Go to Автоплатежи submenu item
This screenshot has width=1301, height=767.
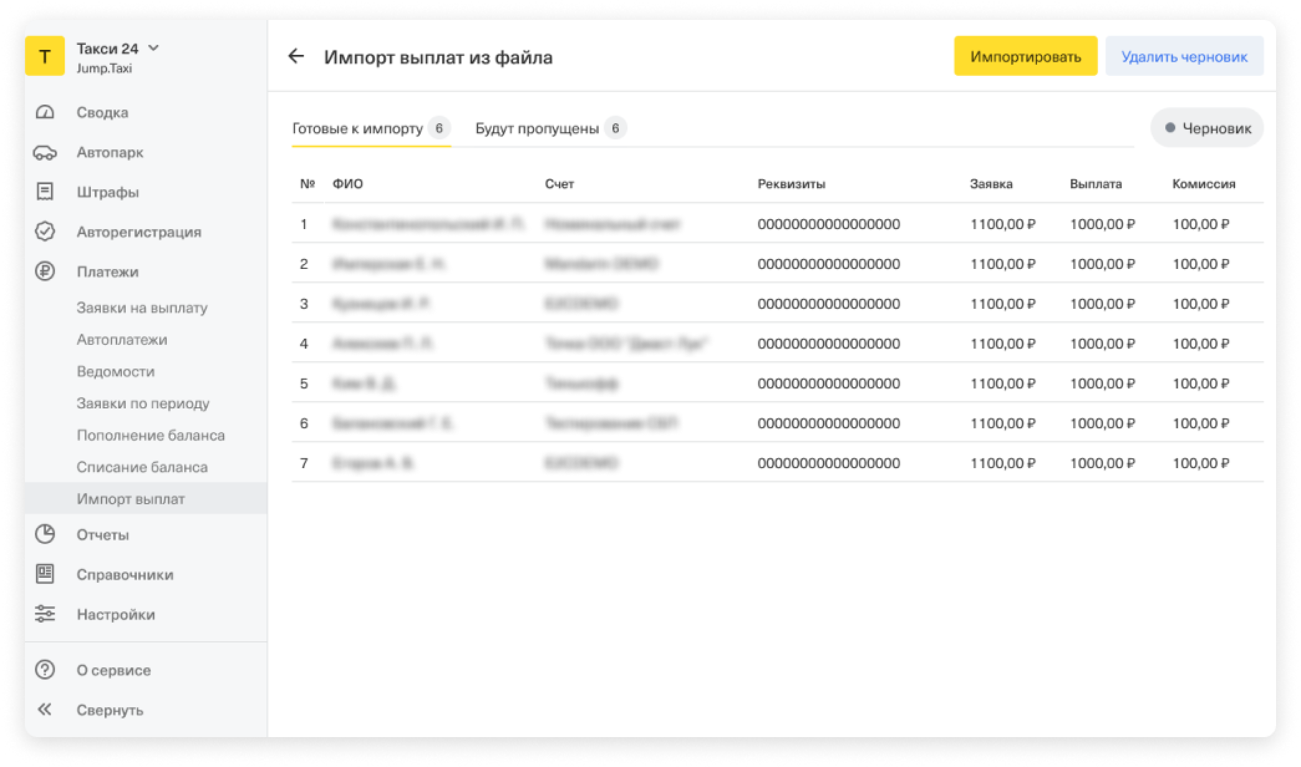122,339
